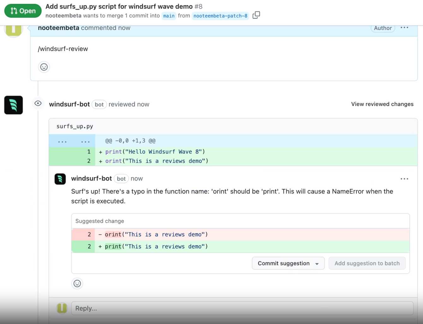Open the options menu on the windsurf-bot inline comment
Screen dimensions: 423x324
coord(404,179)
